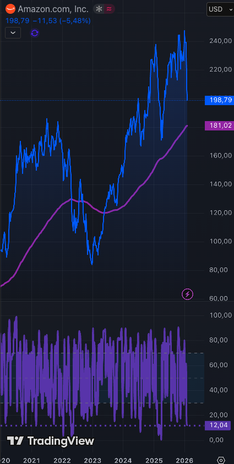Click the 160,00 price axis label

(220, 155)
